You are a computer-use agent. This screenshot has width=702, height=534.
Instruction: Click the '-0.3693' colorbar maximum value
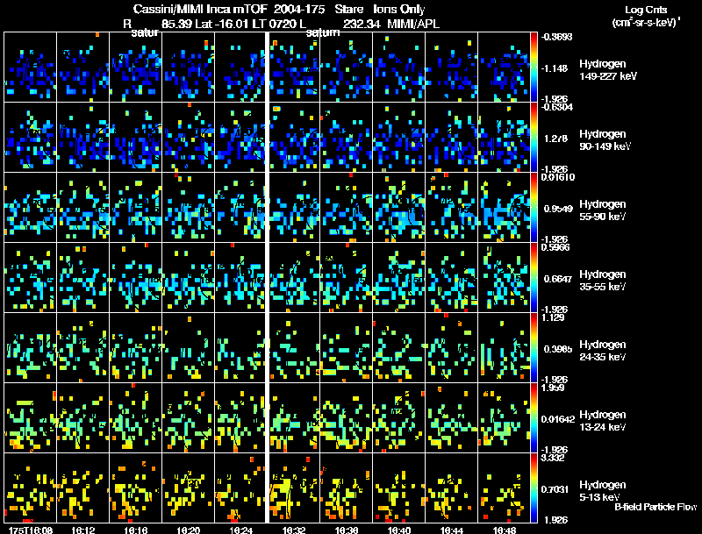point(556,37)
